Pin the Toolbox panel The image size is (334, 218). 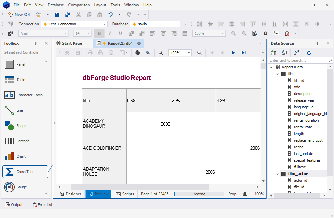point(36,43)
